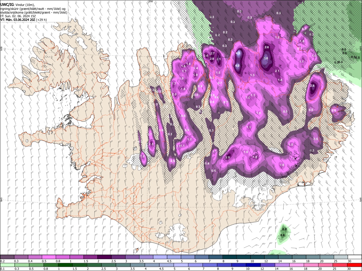
Task: Click the 20W longitude label at the top edge
Action: 150,1
